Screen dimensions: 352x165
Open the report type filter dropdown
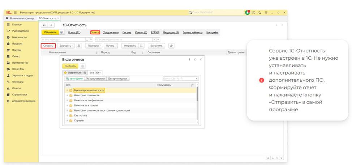(154, 39)
